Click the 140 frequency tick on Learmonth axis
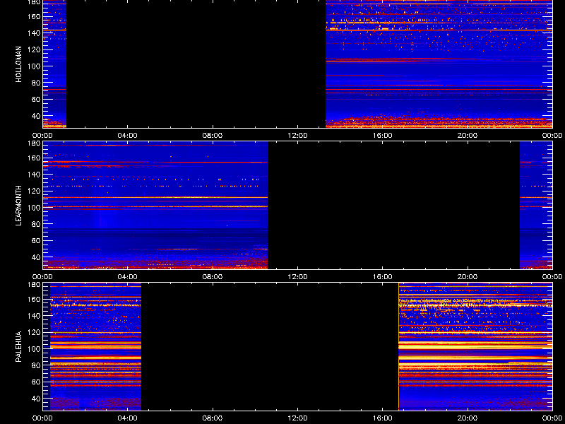 [x=35, y=175]
